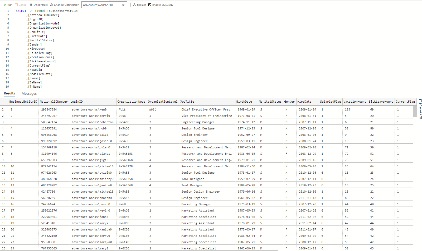Viewport: 422px width, 251px height.
Task: Select the BirthDate grid column header
Action: click(x=246, y=102)
